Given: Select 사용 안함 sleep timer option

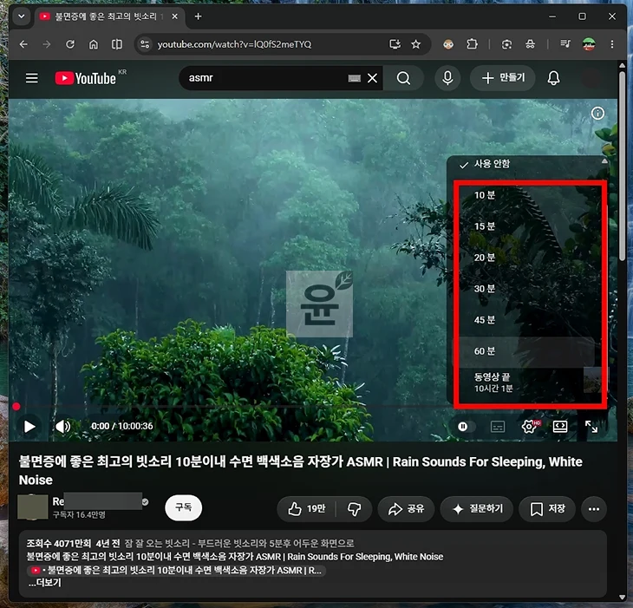Looking at the screenshot, I should (525, 164).
